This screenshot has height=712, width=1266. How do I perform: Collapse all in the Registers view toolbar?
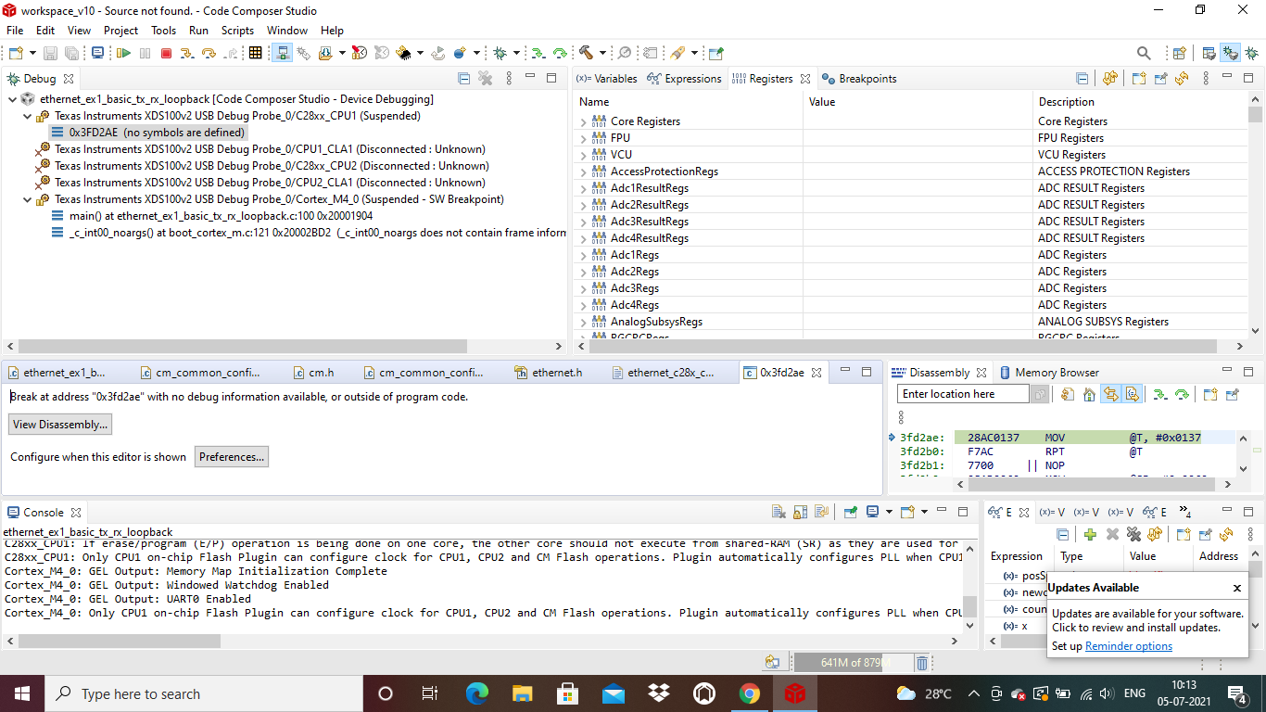click(1082, 79)
